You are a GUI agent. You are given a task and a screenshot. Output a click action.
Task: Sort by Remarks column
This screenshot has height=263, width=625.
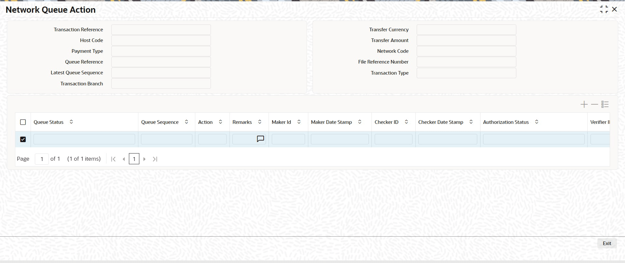coord(260,122)
